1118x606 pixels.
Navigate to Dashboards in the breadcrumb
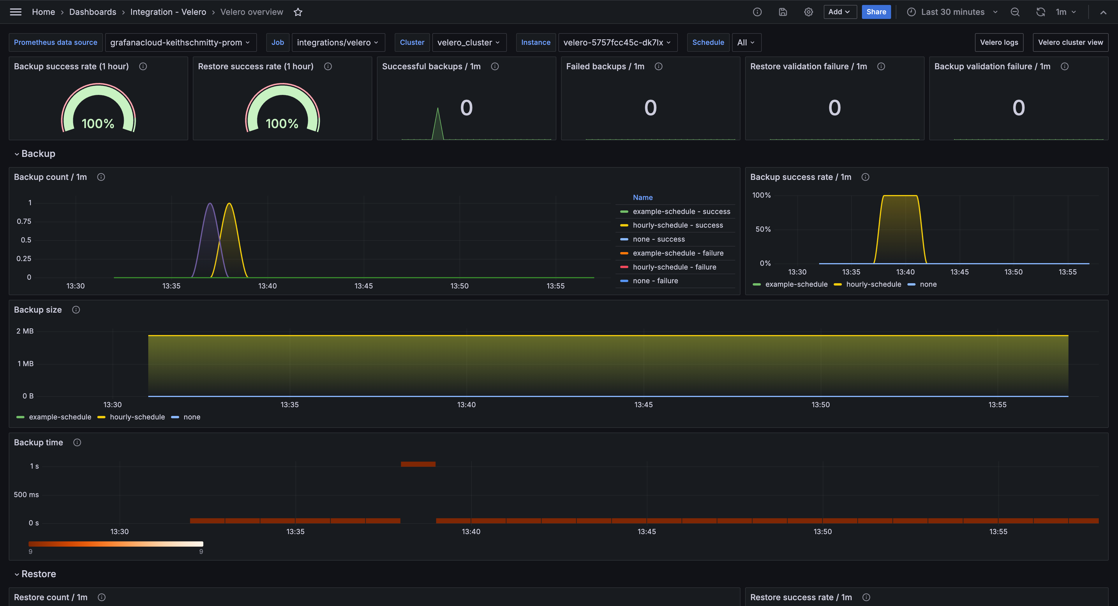click(x=92, y=12)
